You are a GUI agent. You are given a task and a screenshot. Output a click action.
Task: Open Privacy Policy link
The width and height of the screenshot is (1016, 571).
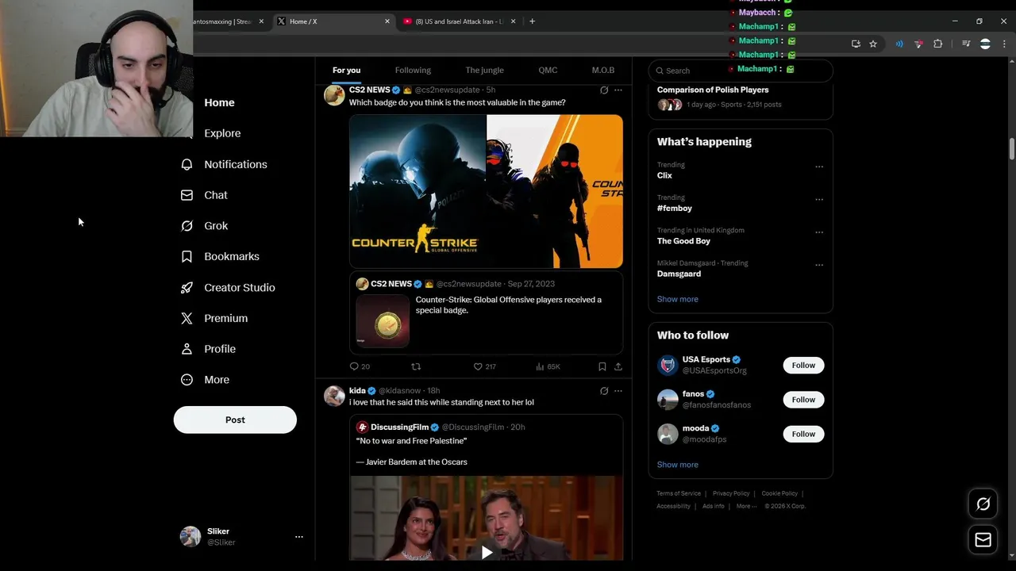731,493
